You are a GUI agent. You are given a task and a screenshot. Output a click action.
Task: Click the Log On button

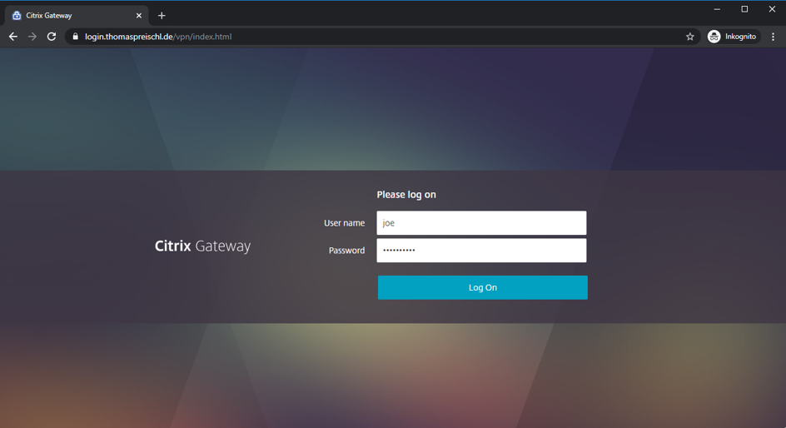[483, 287]
